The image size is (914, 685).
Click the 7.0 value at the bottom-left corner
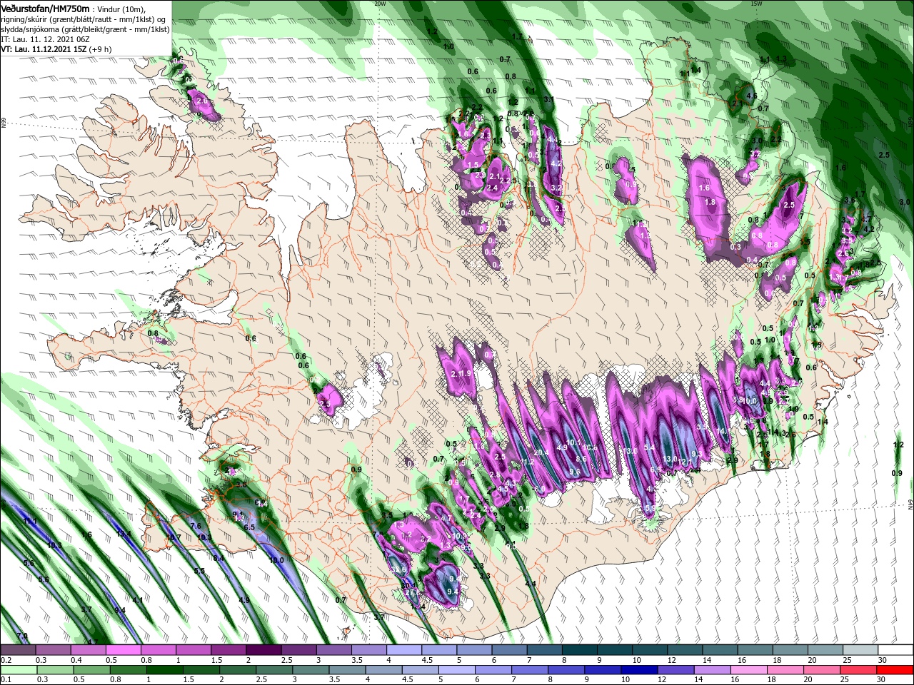[21, 636]
